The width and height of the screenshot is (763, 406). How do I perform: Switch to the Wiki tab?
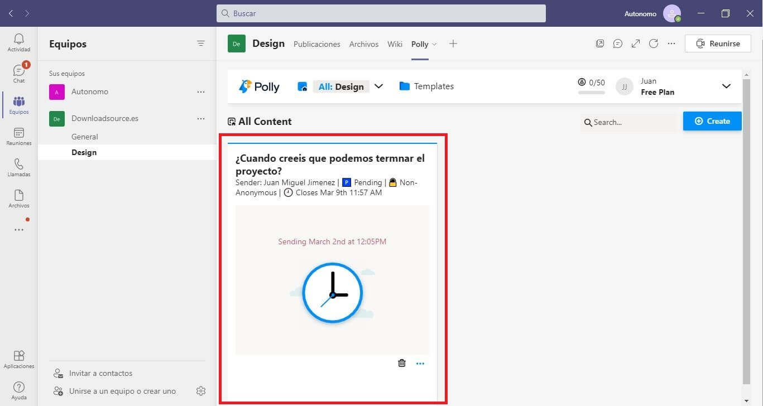click(x=395, y=44)
